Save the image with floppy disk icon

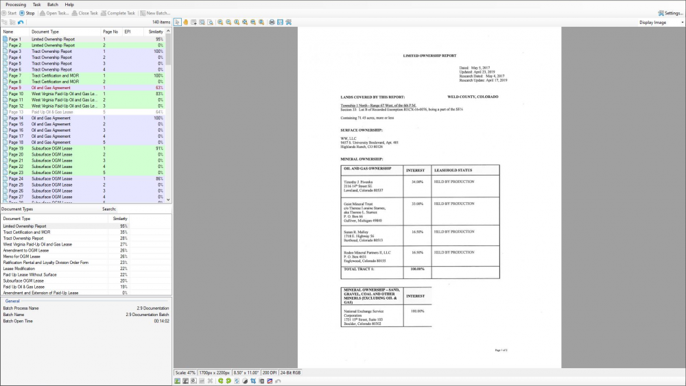[280, 22]
